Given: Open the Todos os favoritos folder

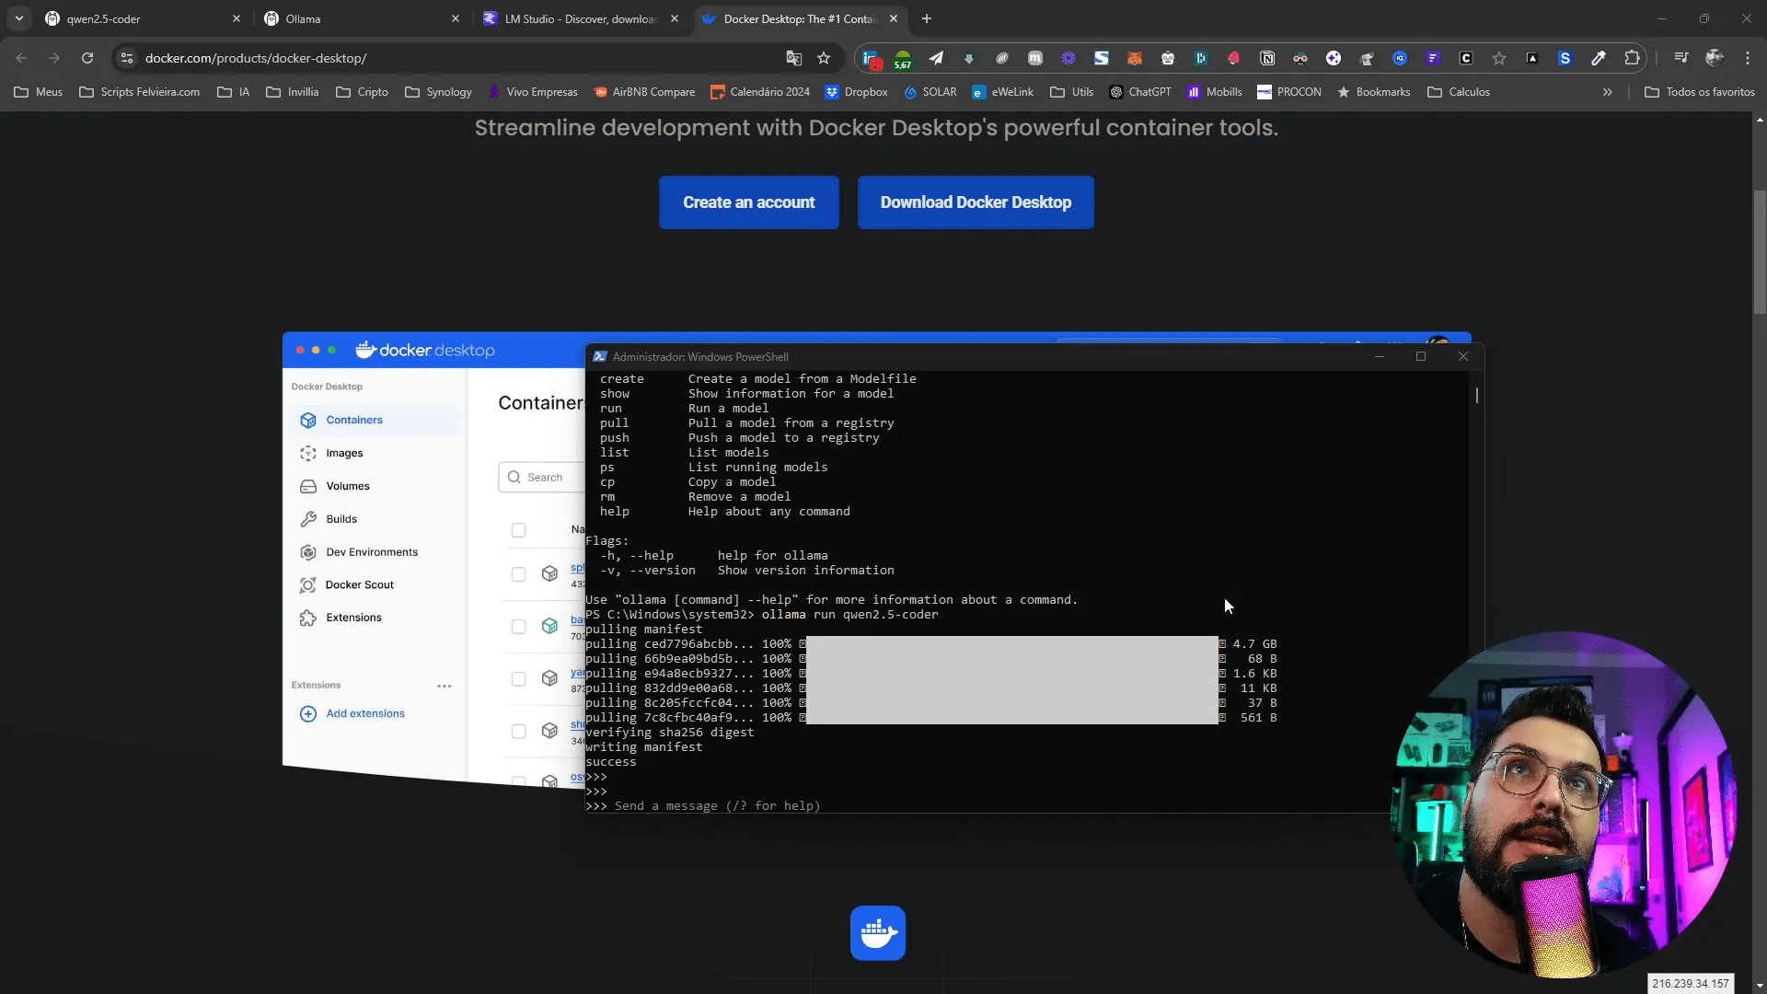Looking at the screenshot, I should [1699, 92].
